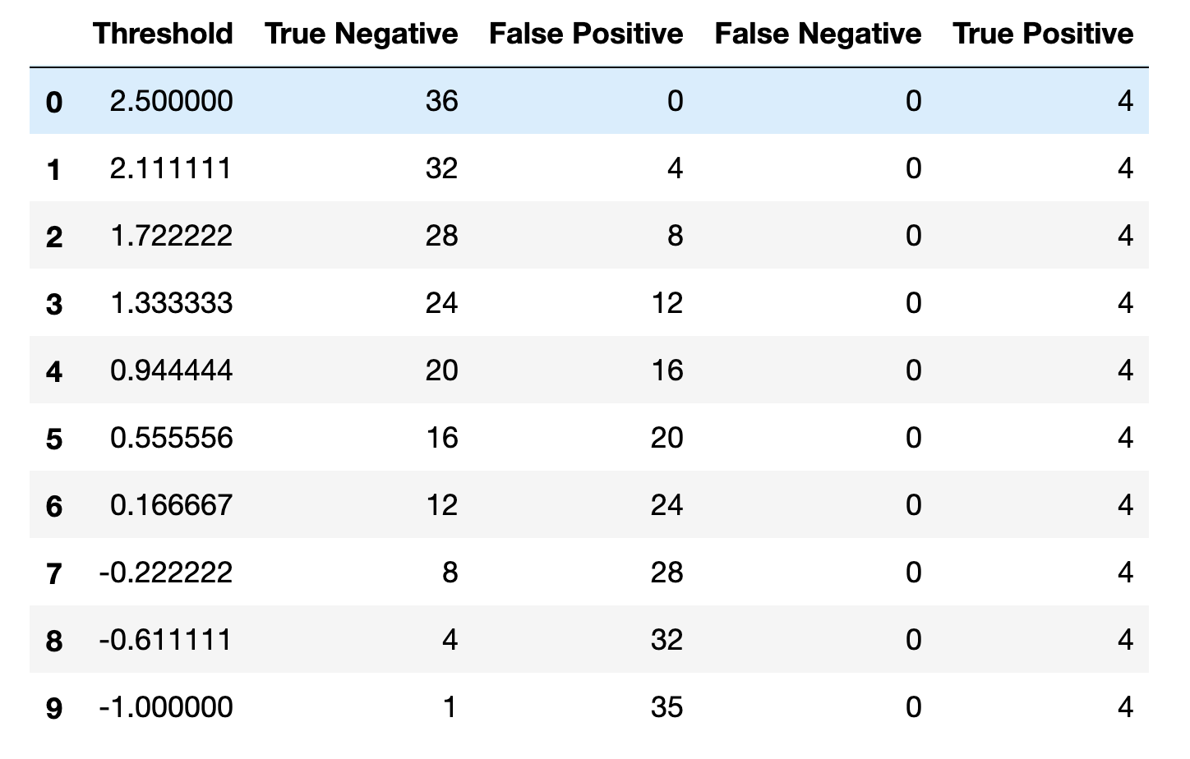Click the False Negative column header

pos(818,34)
